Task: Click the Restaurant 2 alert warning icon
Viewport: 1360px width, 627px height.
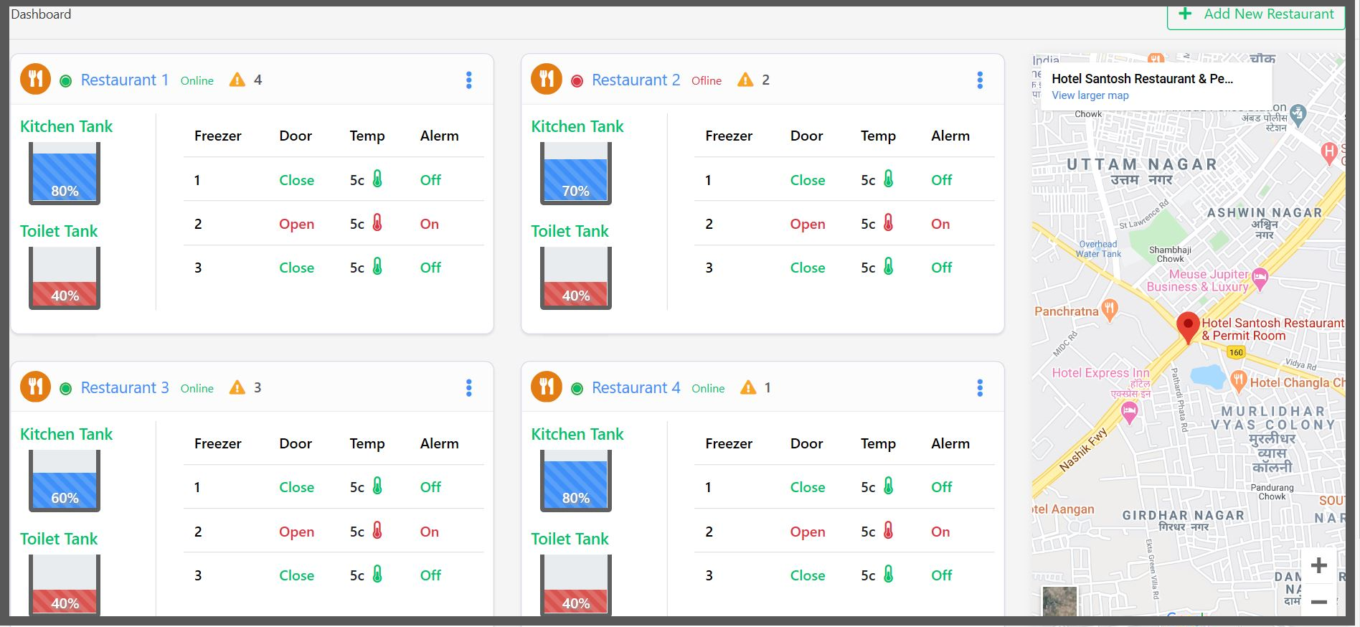Action: pyautogui.click(x=745, y=80)
